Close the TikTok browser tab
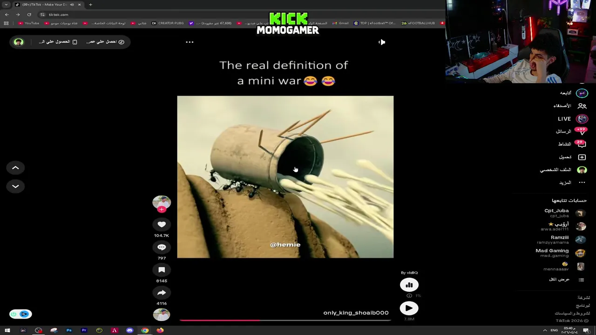This screenshot has width=596, height=335. (79, 5)
